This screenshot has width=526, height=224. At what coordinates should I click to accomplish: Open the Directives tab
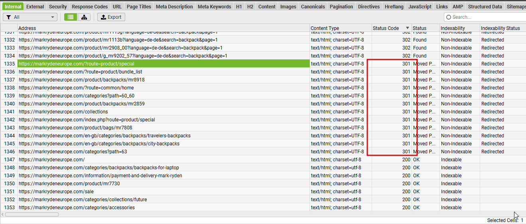tap(369, 6)
